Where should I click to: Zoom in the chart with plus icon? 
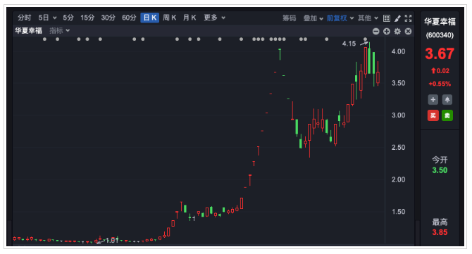pyautogui.click(x=387, y=31)
